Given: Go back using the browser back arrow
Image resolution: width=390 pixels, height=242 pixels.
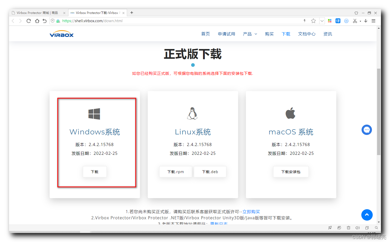Looking at the screenshot, I should 13,21.
